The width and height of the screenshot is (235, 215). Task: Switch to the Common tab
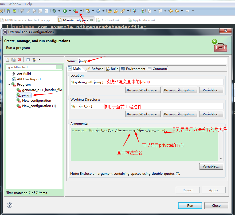pos(157,69)
